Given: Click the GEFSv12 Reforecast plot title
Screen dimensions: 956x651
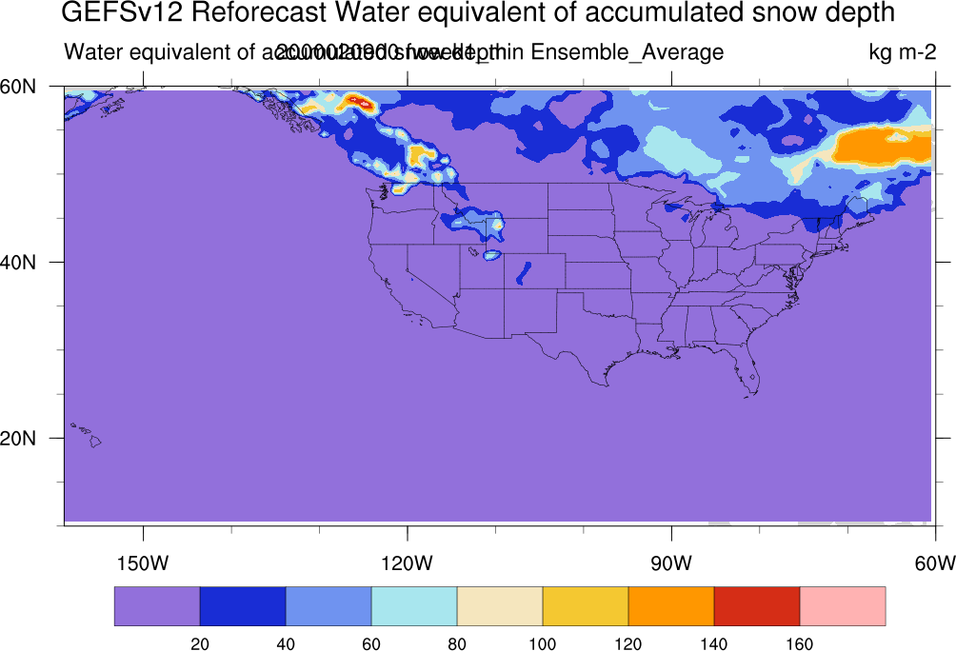Looking at the screenshot, I should [x=478, y=12].
